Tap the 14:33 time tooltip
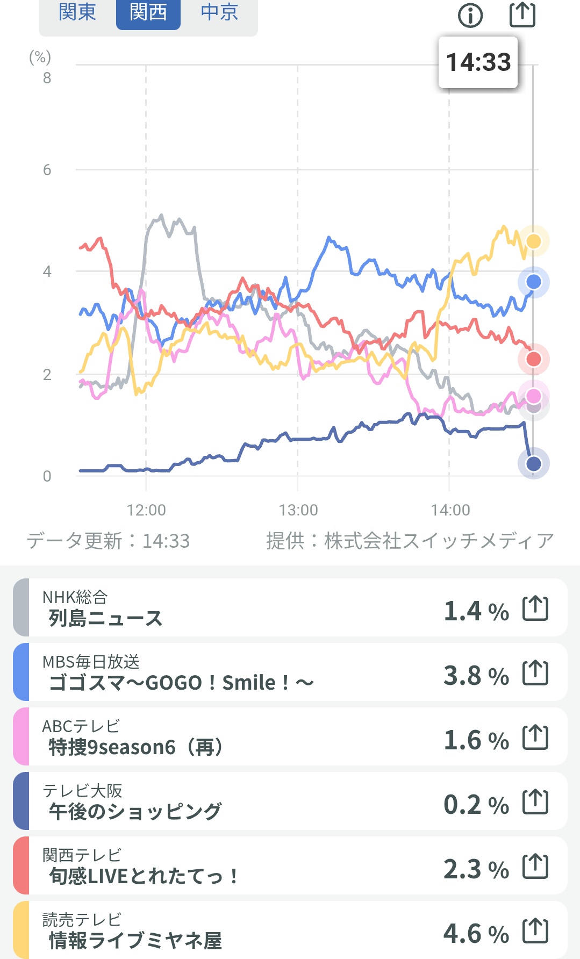This screenshot has width=580, height=959. [478, 62]
